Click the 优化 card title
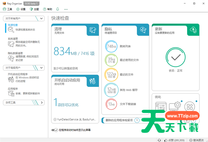208x142 pixels. tap(158, 97)
